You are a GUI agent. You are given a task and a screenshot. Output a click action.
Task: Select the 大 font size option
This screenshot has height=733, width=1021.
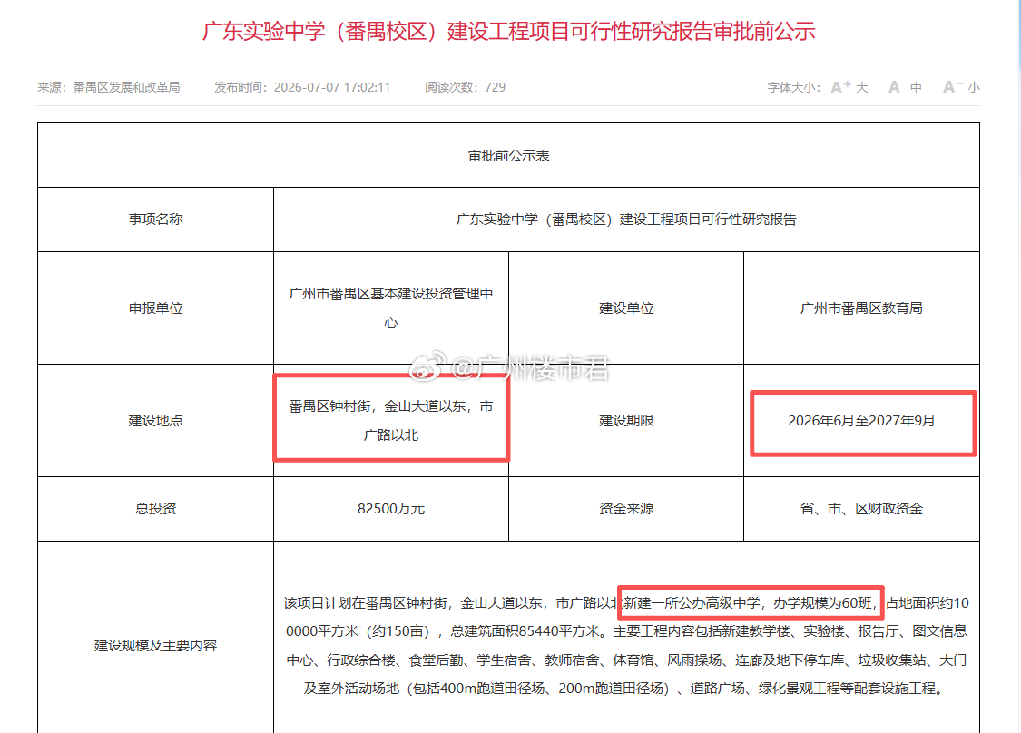pyautogui.click(x=862, y=87)
